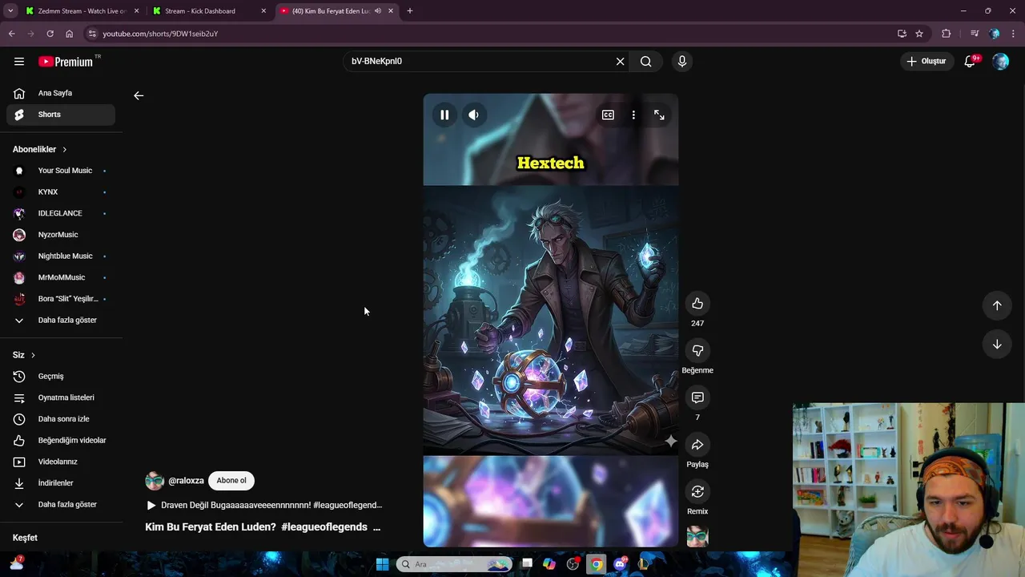The width and height of the screenshot is (1025, 577).
Task: Open the Bora "Slit" Yeşilır subscription
Action: 61,299
